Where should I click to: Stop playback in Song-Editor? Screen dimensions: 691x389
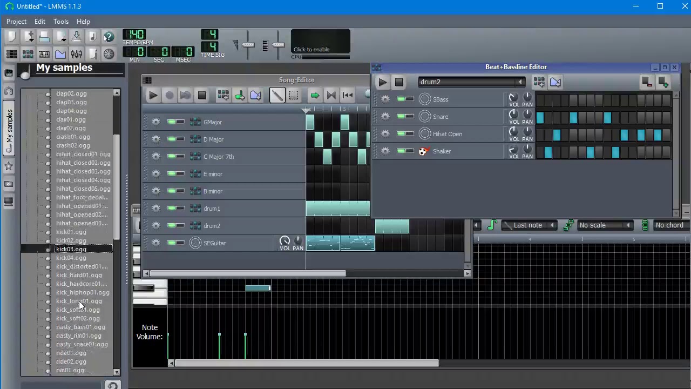[202, 96]
